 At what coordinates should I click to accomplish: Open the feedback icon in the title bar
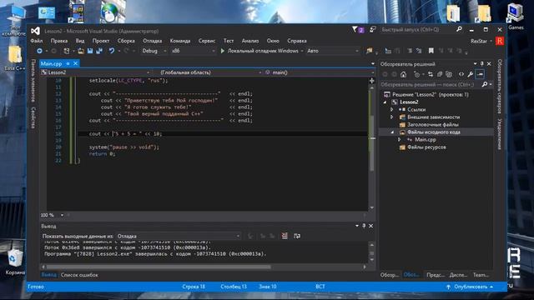click(x=373, y=30)
